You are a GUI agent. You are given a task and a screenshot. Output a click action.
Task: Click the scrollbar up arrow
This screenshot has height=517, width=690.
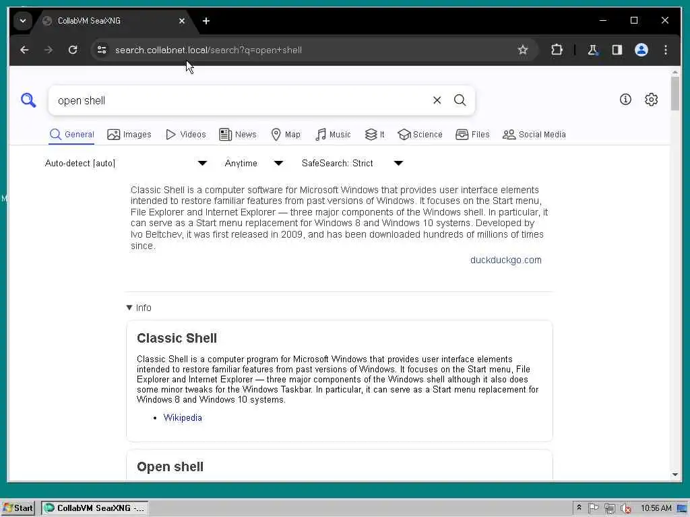coord(675,72)
